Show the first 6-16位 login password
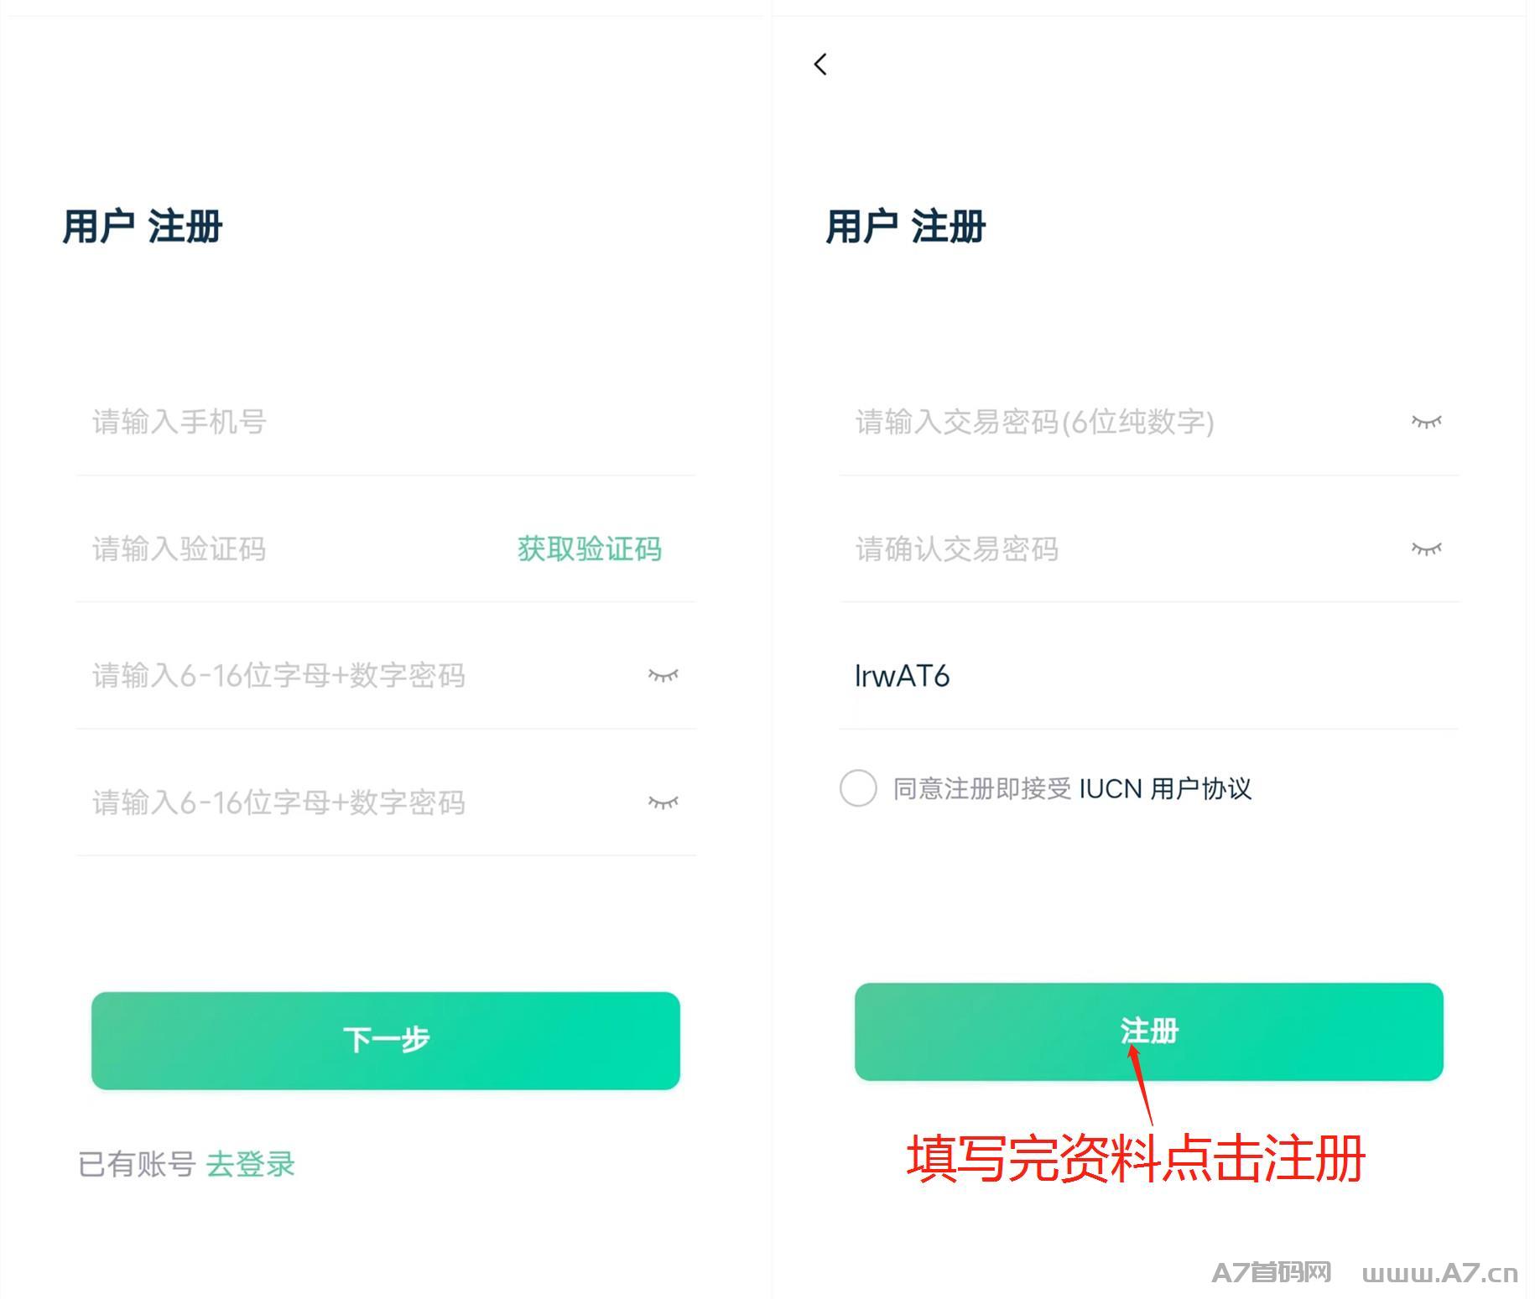This screenshot has height=1299, width=1535. (663, 675)
